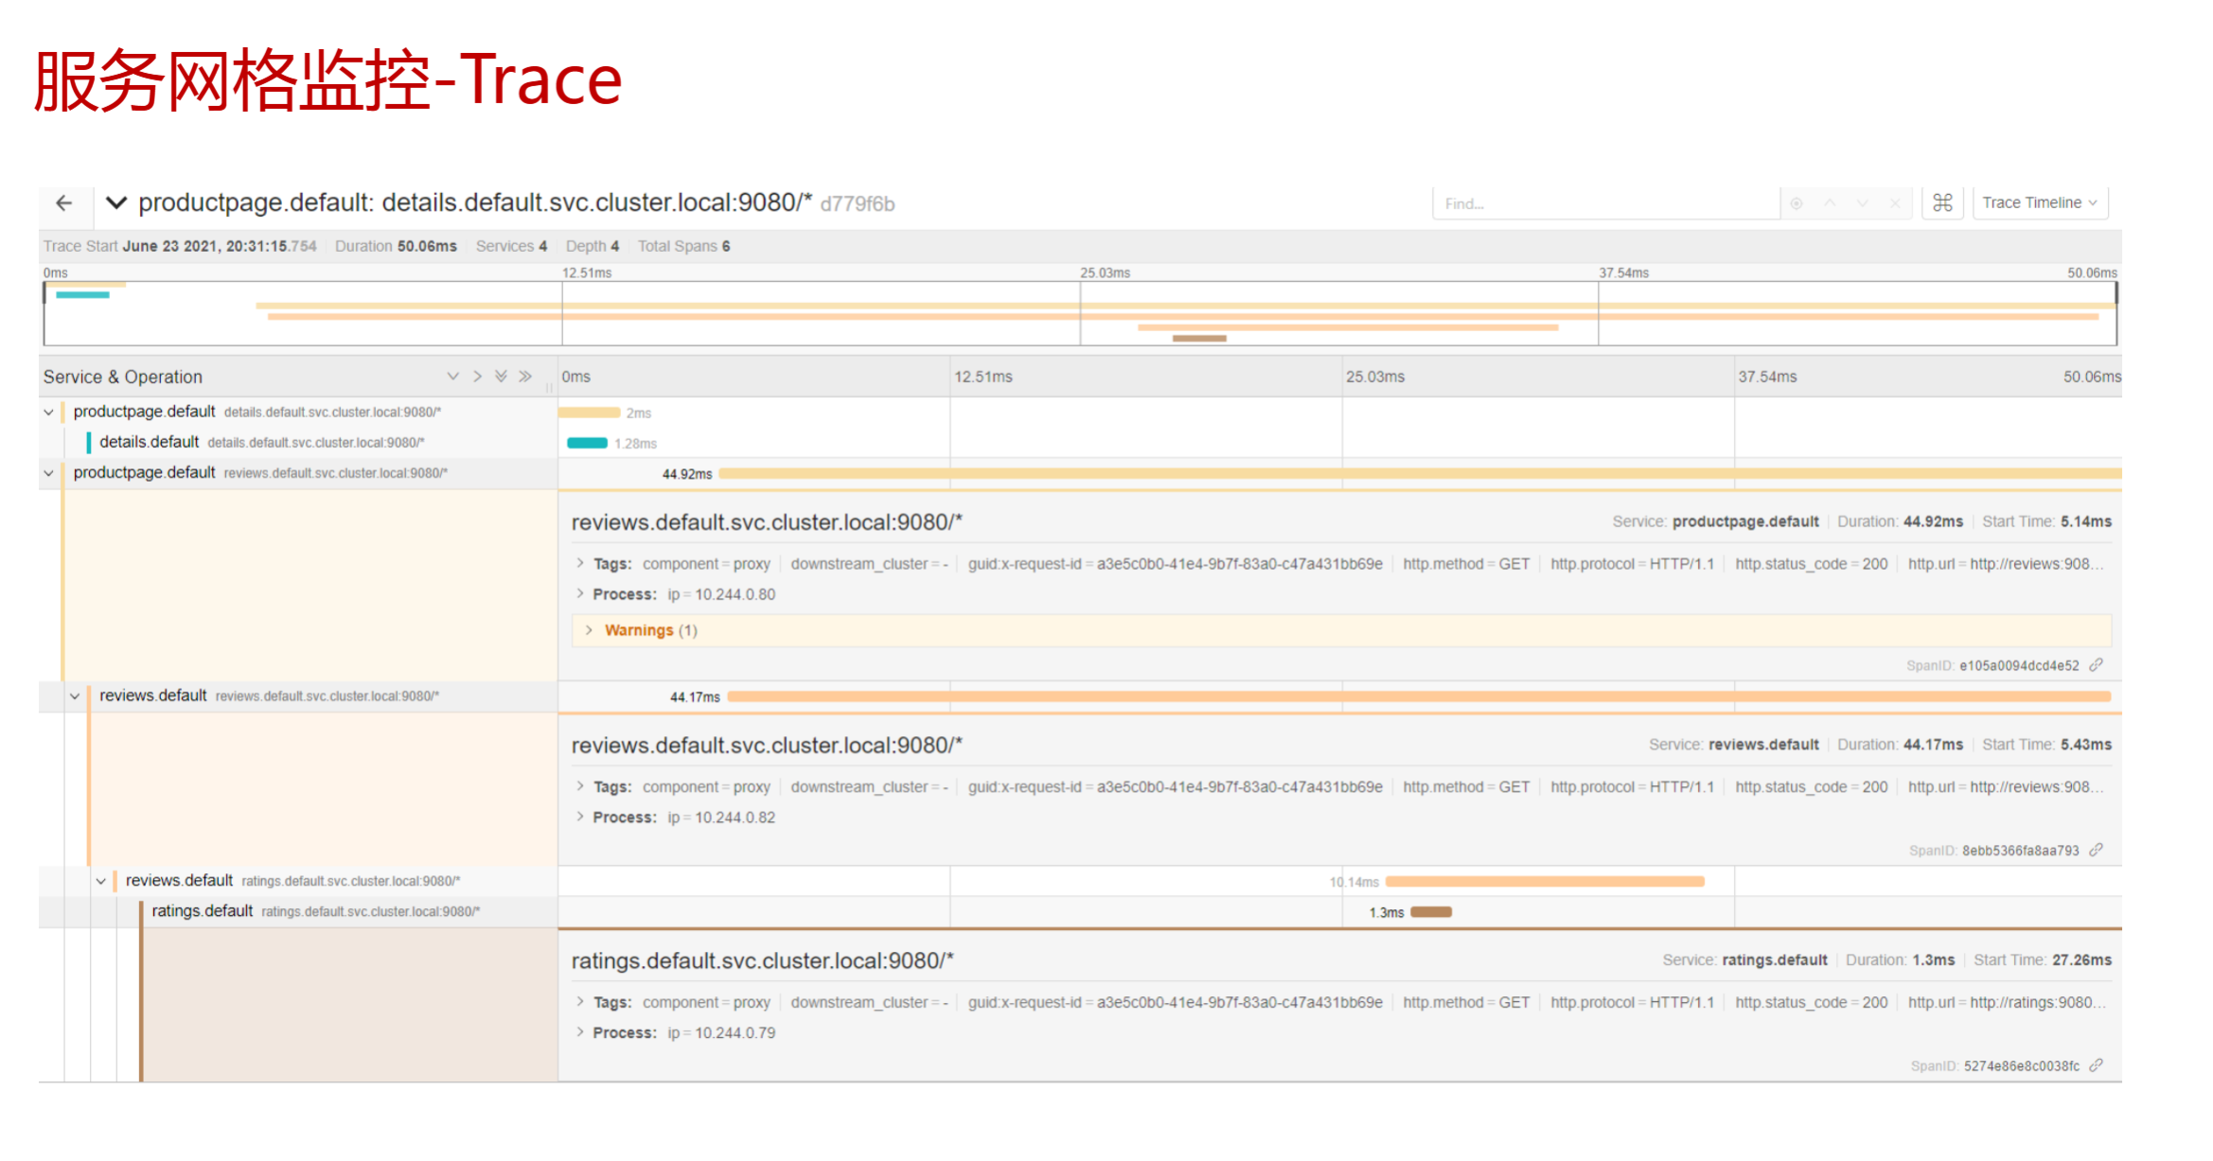Collapse first productpage.default details span children
The image size is (2213, 1161).
pyautogui.click(x=48, y=413)
